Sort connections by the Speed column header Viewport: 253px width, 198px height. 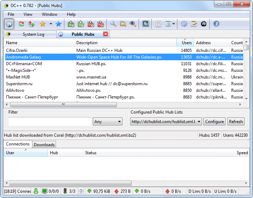[x=232, y=153]
